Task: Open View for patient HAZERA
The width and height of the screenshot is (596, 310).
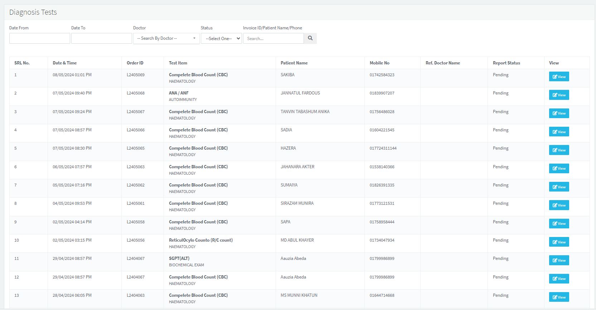Action: pos(559,150)
